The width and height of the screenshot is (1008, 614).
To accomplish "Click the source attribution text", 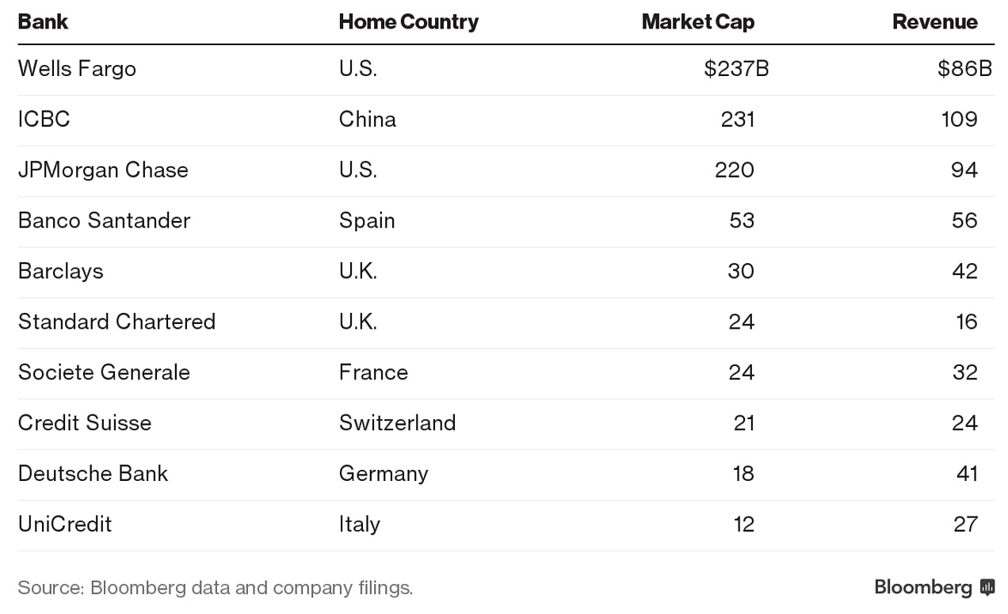I will pos(216,588).
